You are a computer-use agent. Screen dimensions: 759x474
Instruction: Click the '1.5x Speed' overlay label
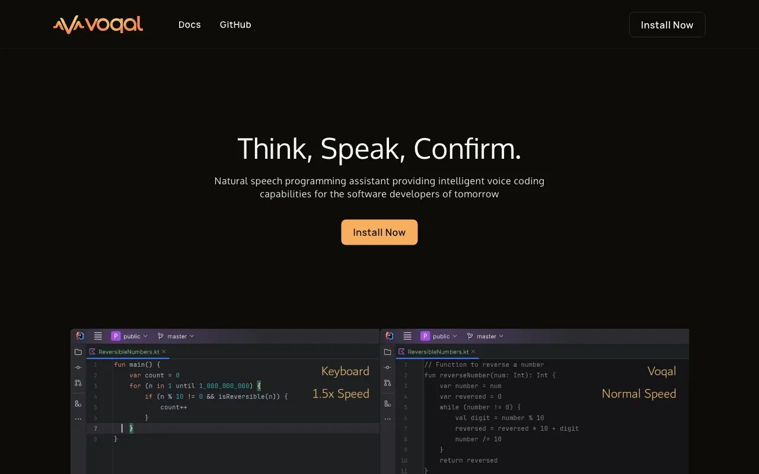click(x=341, y=394)
